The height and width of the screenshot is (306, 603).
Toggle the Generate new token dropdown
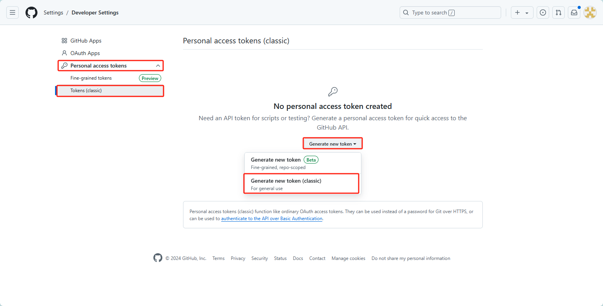tap(333, 144)
